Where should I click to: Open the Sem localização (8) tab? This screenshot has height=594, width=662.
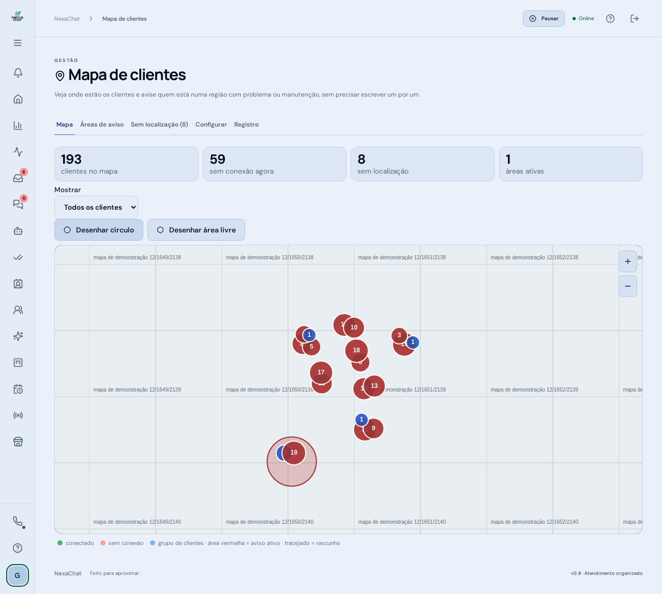pos(159,124)
